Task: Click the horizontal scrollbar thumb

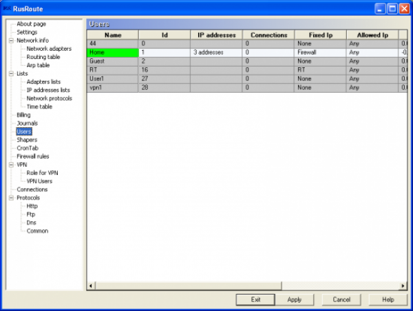Action: click(188, 286)
